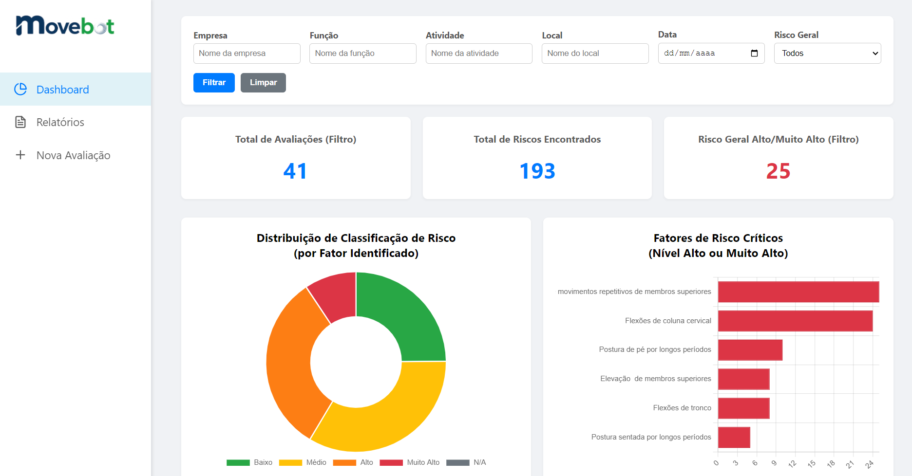Open the date picker calendar icon
Image resolution: width=912 pixels, height=476 pixels.
(x=754, y=53)
